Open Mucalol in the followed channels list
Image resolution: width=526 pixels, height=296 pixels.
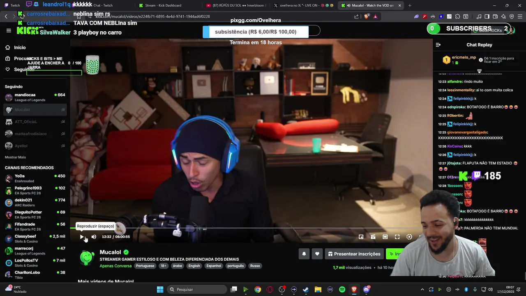(x=35, y=110)
